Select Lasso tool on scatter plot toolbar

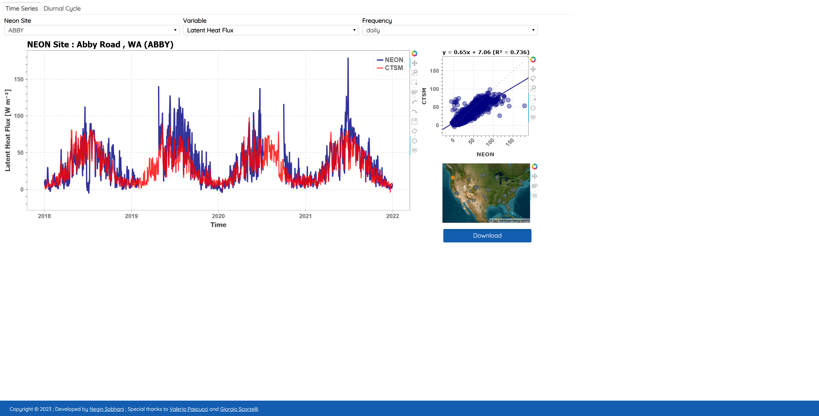[x=533, y=79]
